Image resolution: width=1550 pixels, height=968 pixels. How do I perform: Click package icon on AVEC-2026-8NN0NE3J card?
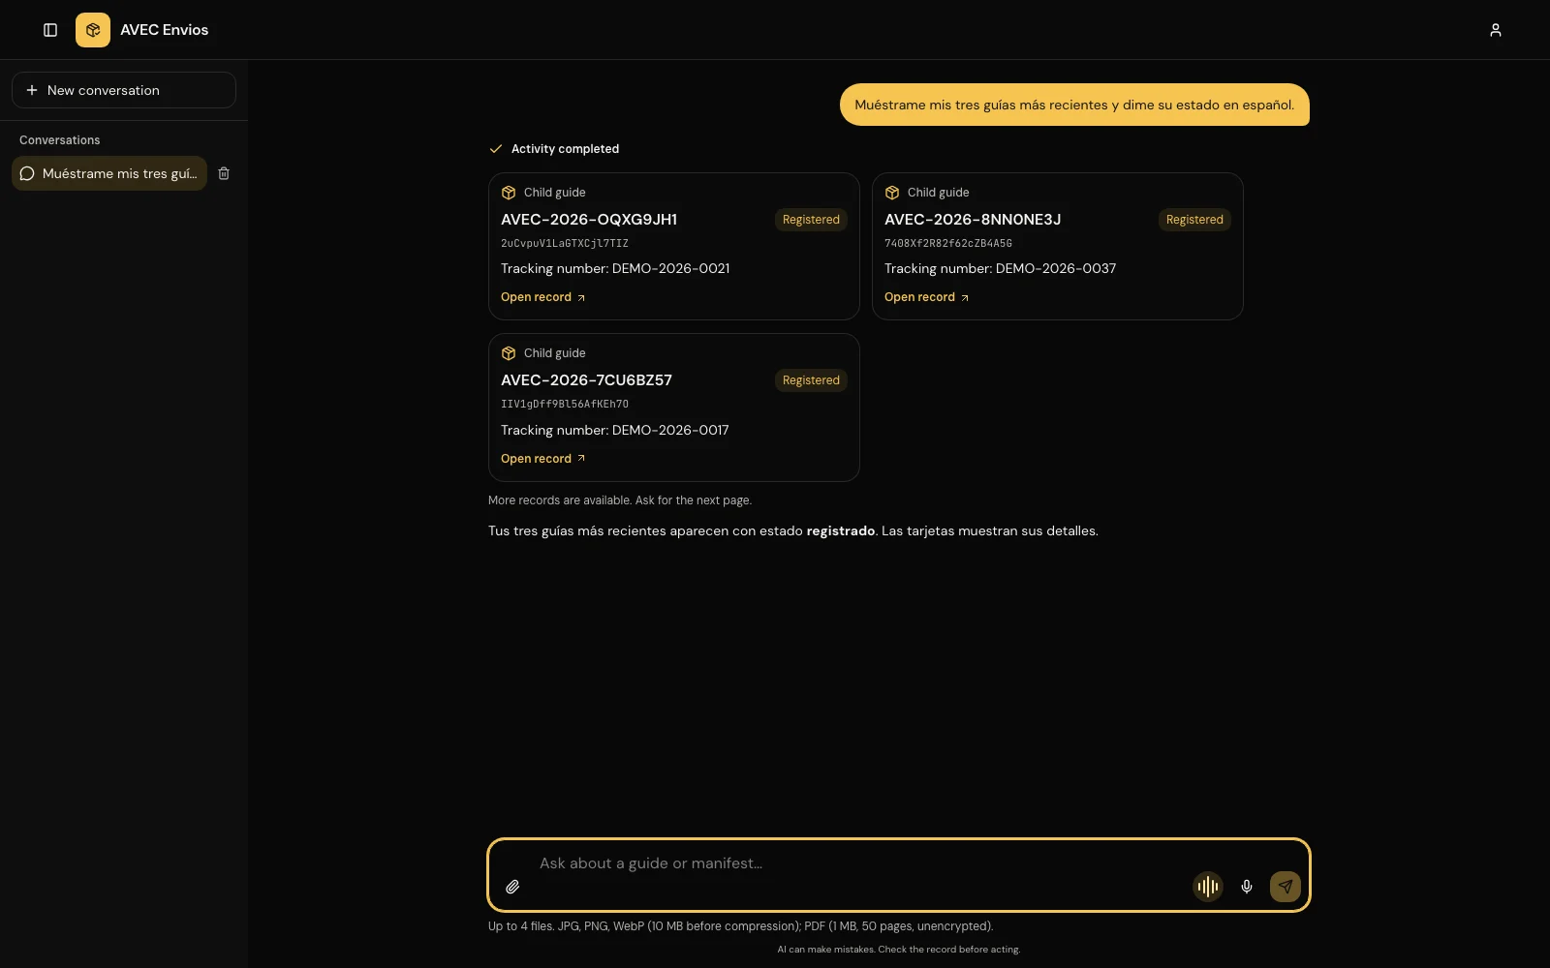[892, 193]
